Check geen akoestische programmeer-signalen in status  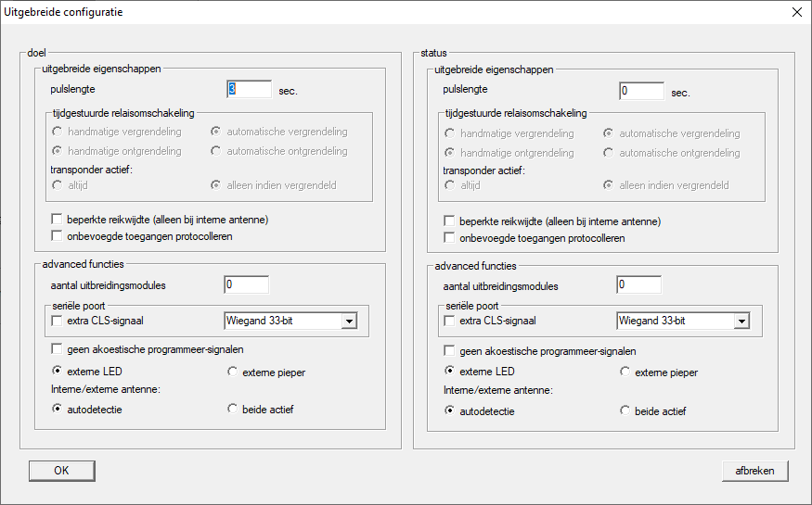click(x=450, y=351)
